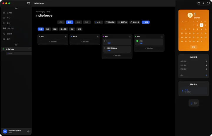Screen dimensions: 212x136
Task: Switch to the 总览 tab
Action: pos(61,22)
